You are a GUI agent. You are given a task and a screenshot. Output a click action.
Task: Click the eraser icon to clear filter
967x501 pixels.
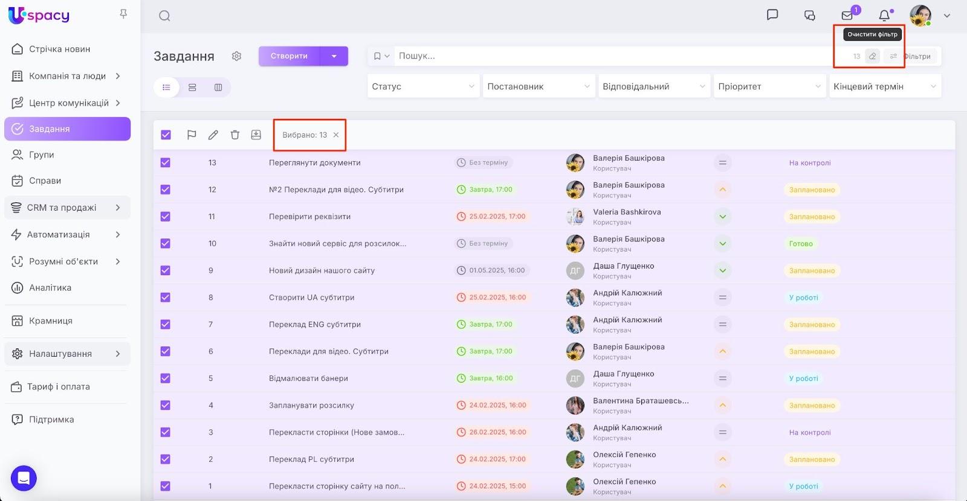pos(872,56)
